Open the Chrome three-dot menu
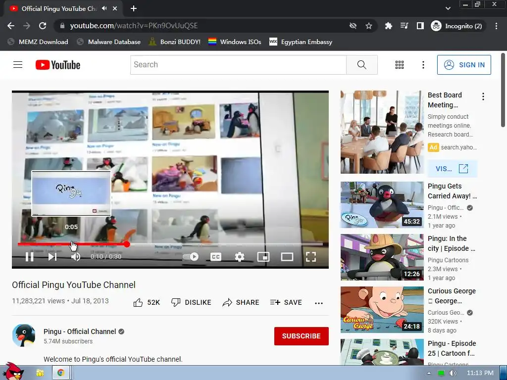Image resolution: width=507 pixels, height=380 pixels. coord(496,26)
